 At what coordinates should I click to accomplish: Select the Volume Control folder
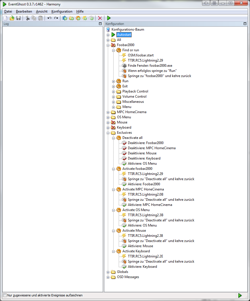[x=134, y=97]
